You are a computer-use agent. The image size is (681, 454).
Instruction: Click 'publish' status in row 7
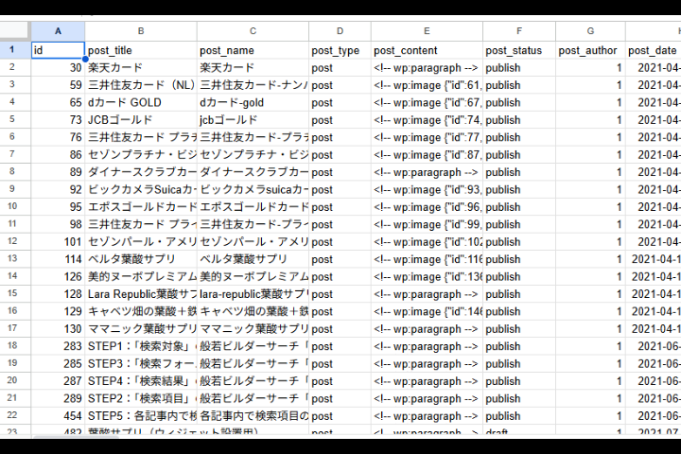(x=519, y=155)
